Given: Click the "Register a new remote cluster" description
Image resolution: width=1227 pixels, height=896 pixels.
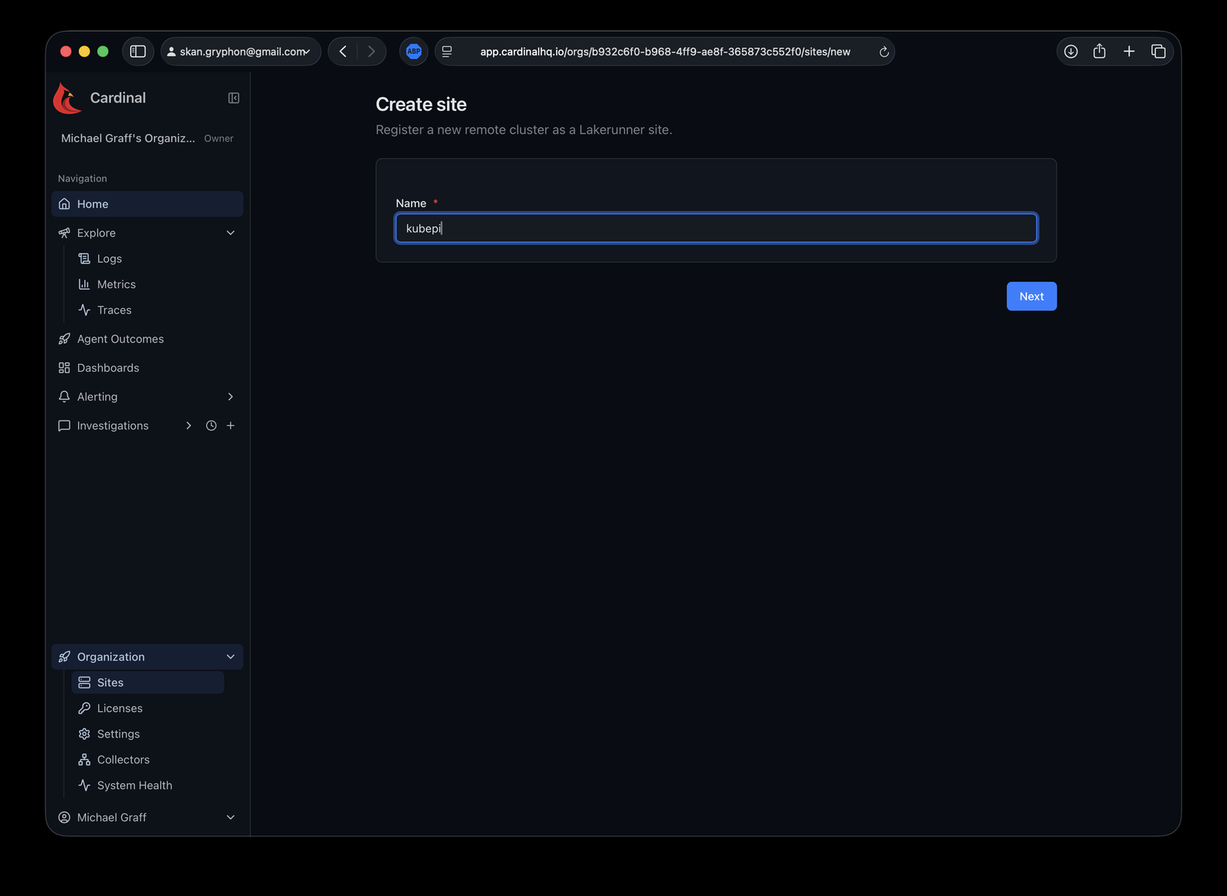Looking at the screenshot, I should (x=524, y=130).
